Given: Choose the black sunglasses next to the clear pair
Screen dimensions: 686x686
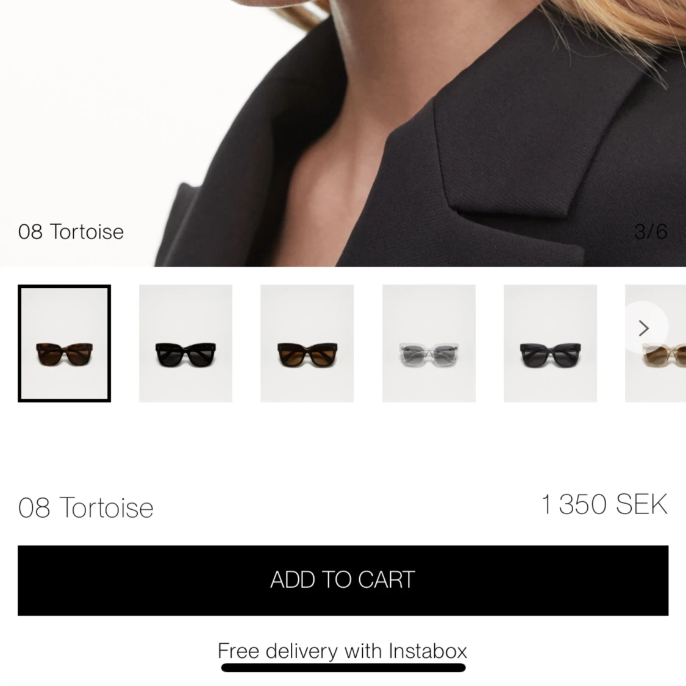Looking at the screenshot, I should tap(551, 343).
